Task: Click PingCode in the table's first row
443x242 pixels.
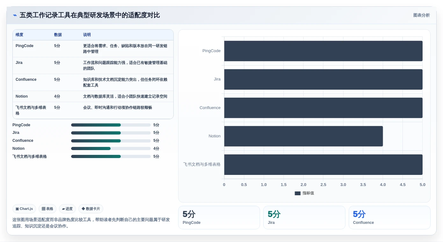Action: [25, 46]
